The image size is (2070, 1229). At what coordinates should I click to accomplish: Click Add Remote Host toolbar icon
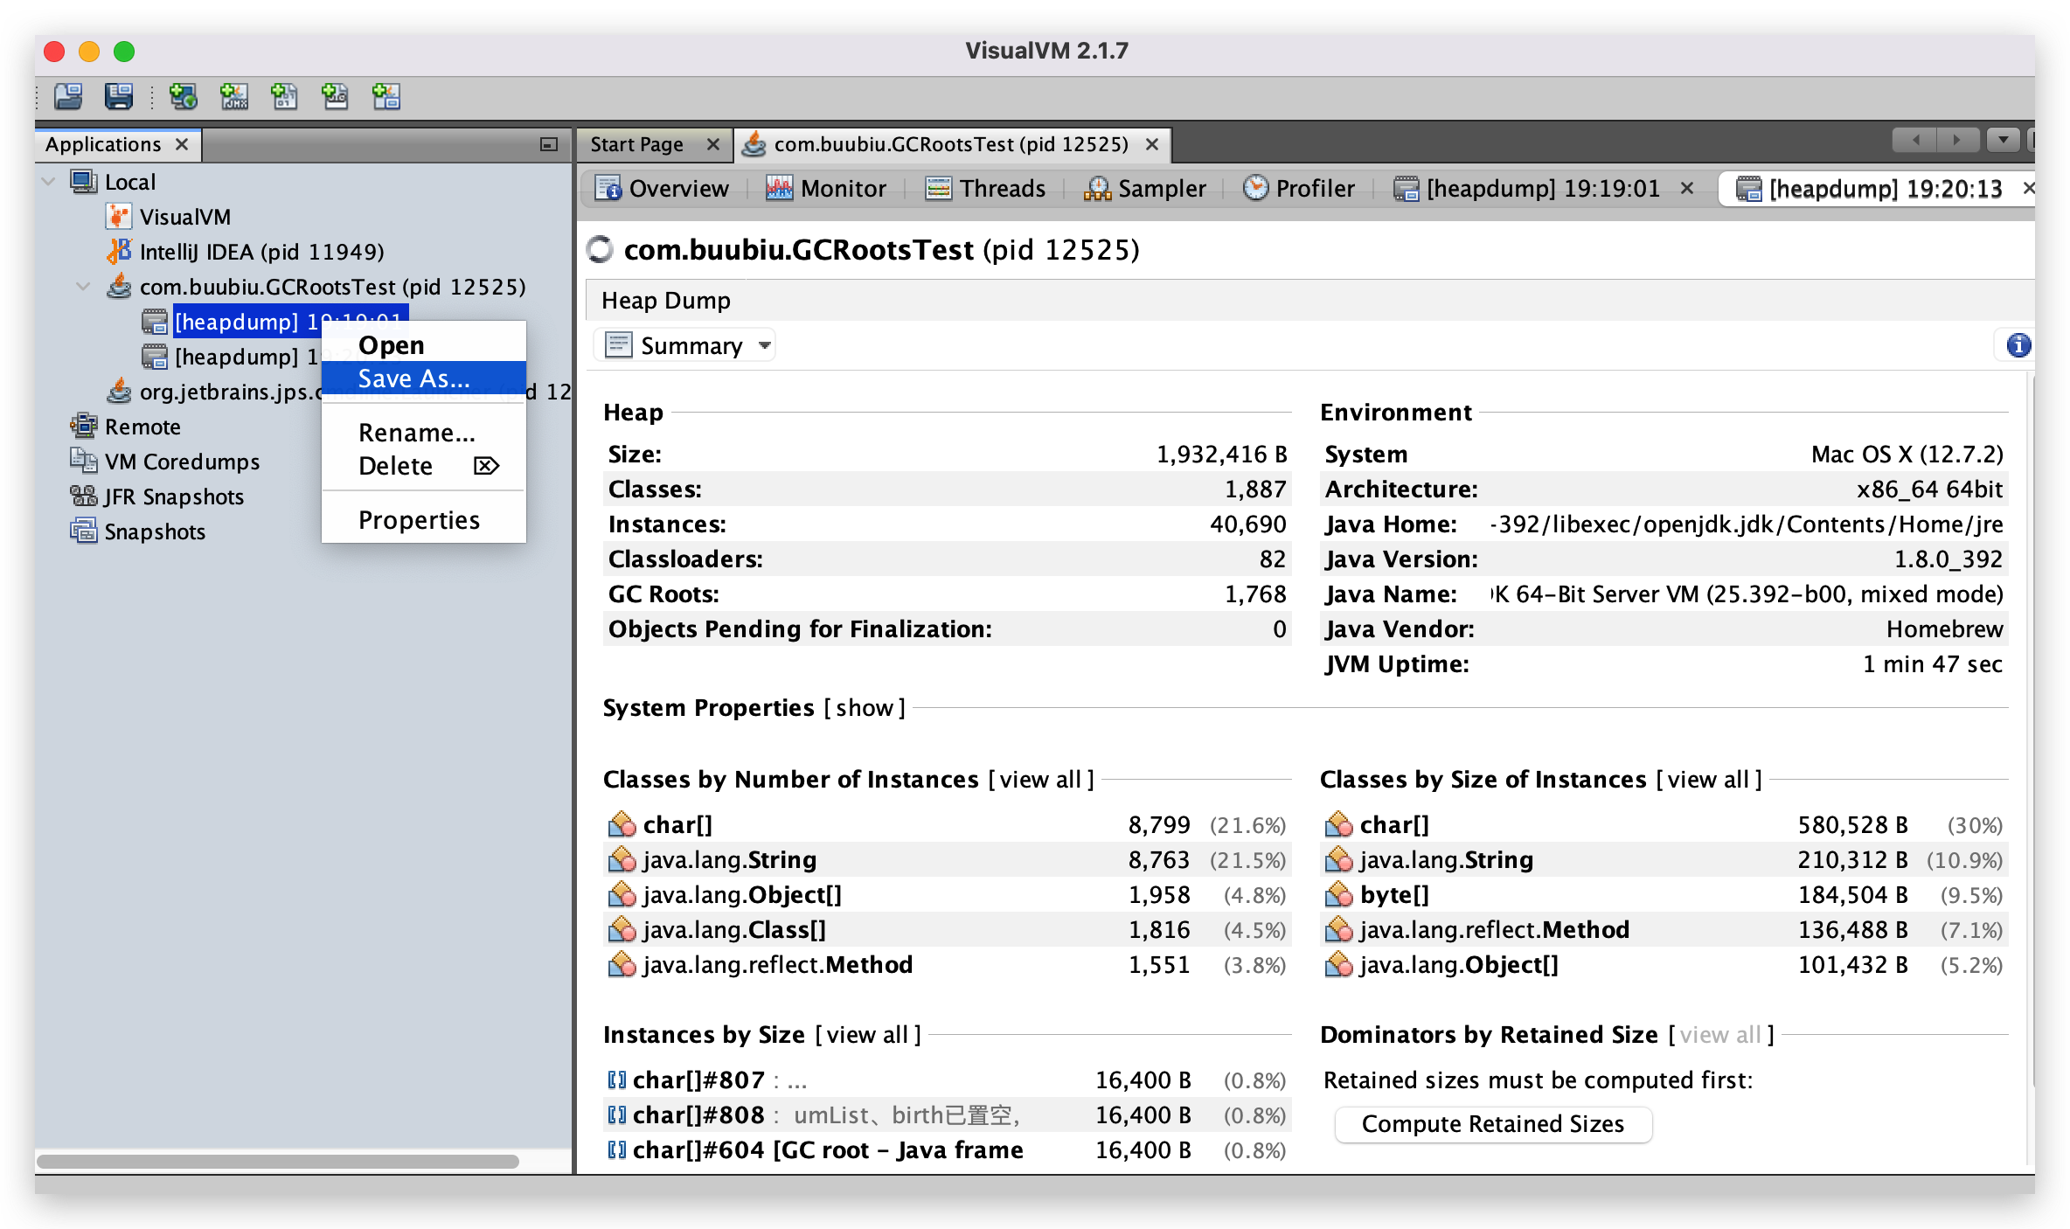click(183, 96)
